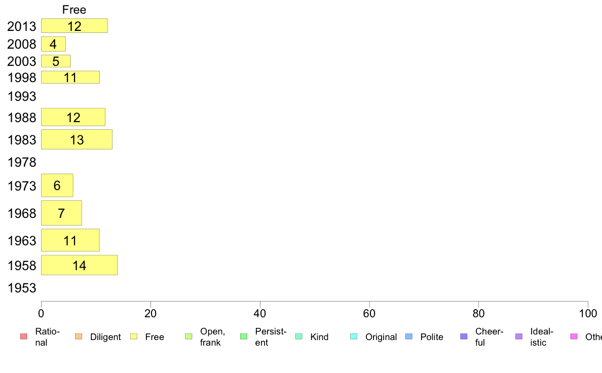Click the green Persistent legend swatch
This screenshot has width=602, height=373.
[244, 337]
